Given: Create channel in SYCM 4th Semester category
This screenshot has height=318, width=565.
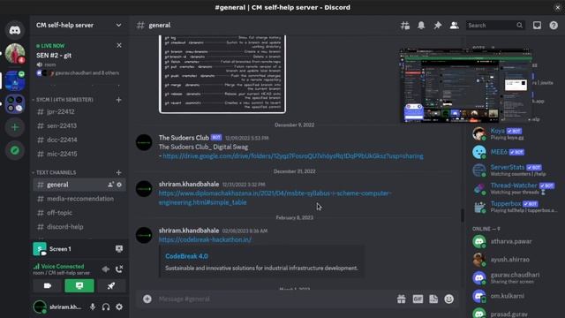Looking at the screenshot, I should pyautogui.click(x=118, y=100).
